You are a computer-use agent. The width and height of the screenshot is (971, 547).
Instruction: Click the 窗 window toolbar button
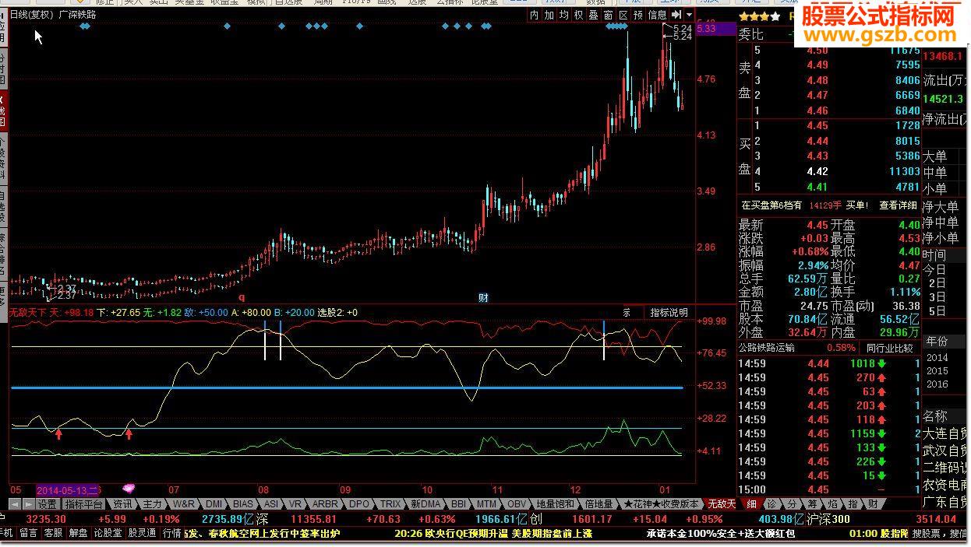point(608,15)
